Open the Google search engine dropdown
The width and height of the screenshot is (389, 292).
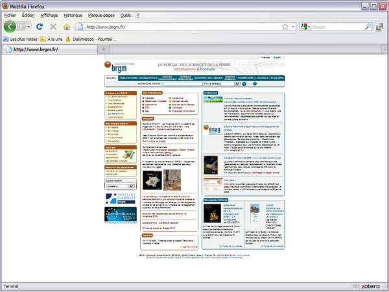click(x=304, y=27)
